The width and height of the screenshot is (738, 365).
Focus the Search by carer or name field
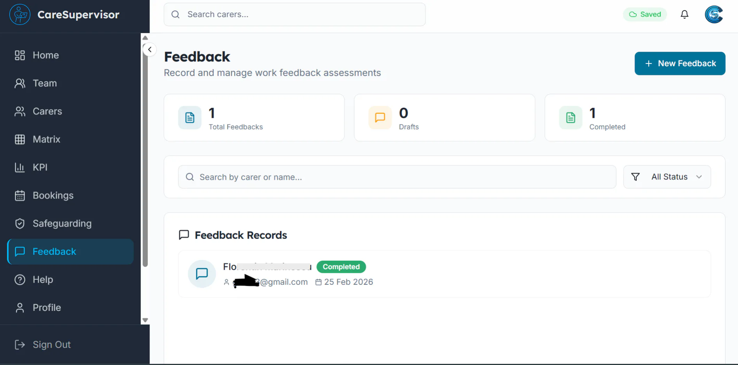point(397,177)
